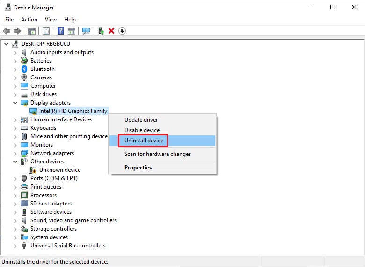Click the Processors chip icon
This screenshot has width=365, height=267.
click(x=24, y=195)
